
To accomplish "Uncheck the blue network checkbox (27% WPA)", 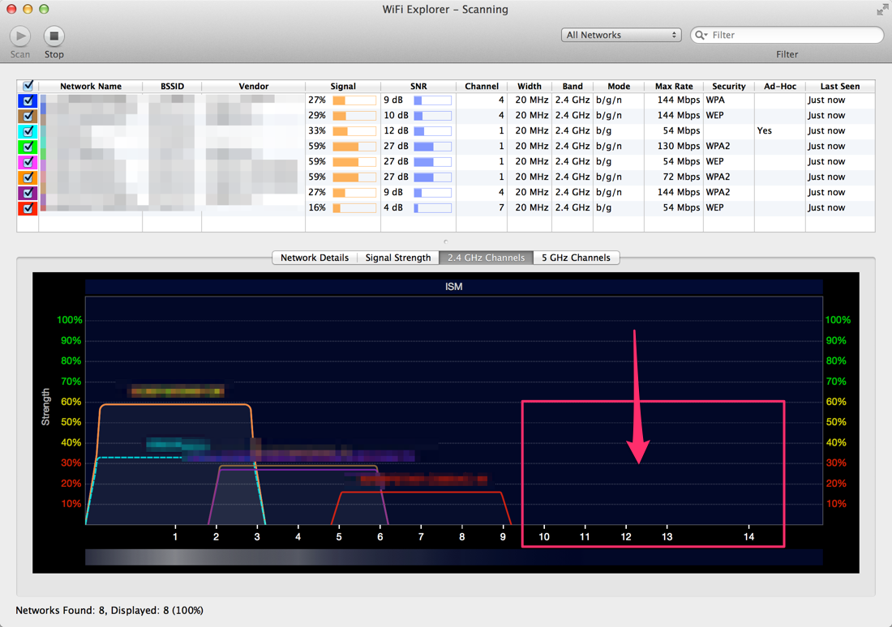I will click(x=28, y=100).
